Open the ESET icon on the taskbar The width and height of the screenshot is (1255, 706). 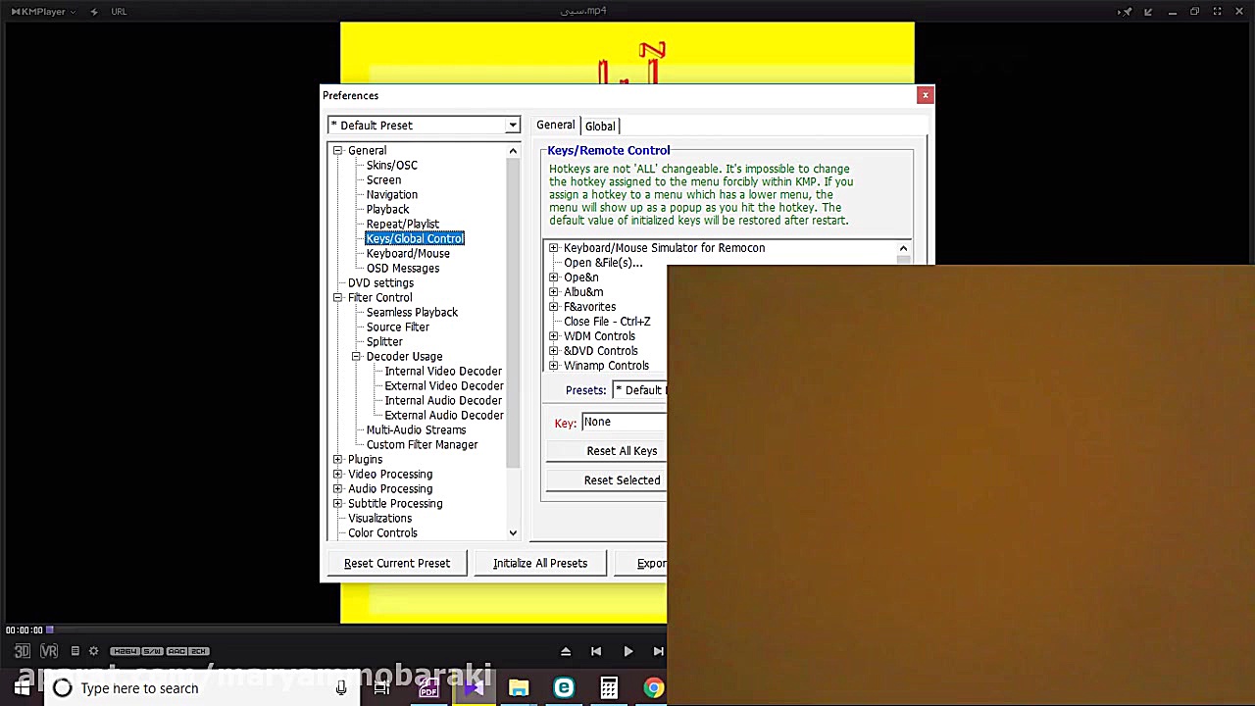click(564, 688)
